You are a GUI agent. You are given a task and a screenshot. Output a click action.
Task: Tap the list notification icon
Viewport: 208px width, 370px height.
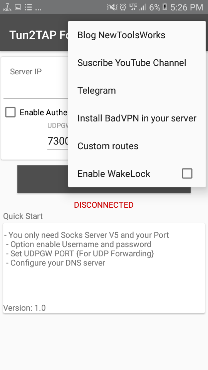tap(28, 7)
